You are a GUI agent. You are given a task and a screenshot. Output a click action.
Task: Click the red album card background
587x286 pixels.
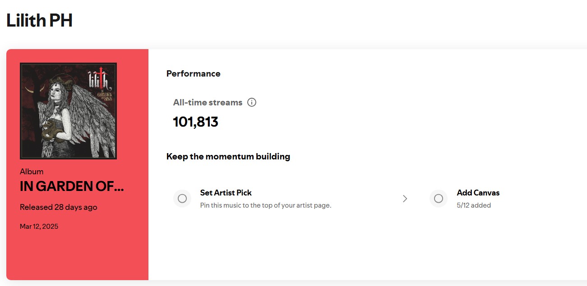[77, 257]
